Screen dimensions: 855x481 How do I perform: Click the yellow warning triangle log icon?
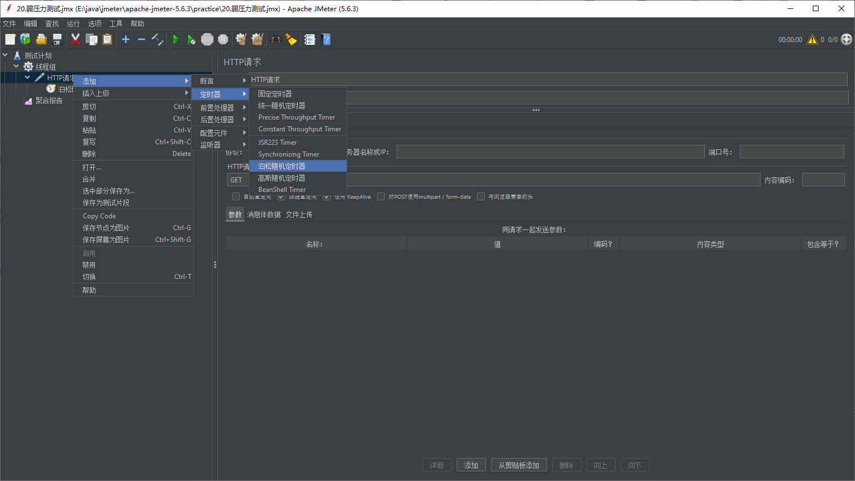(812, 39)
